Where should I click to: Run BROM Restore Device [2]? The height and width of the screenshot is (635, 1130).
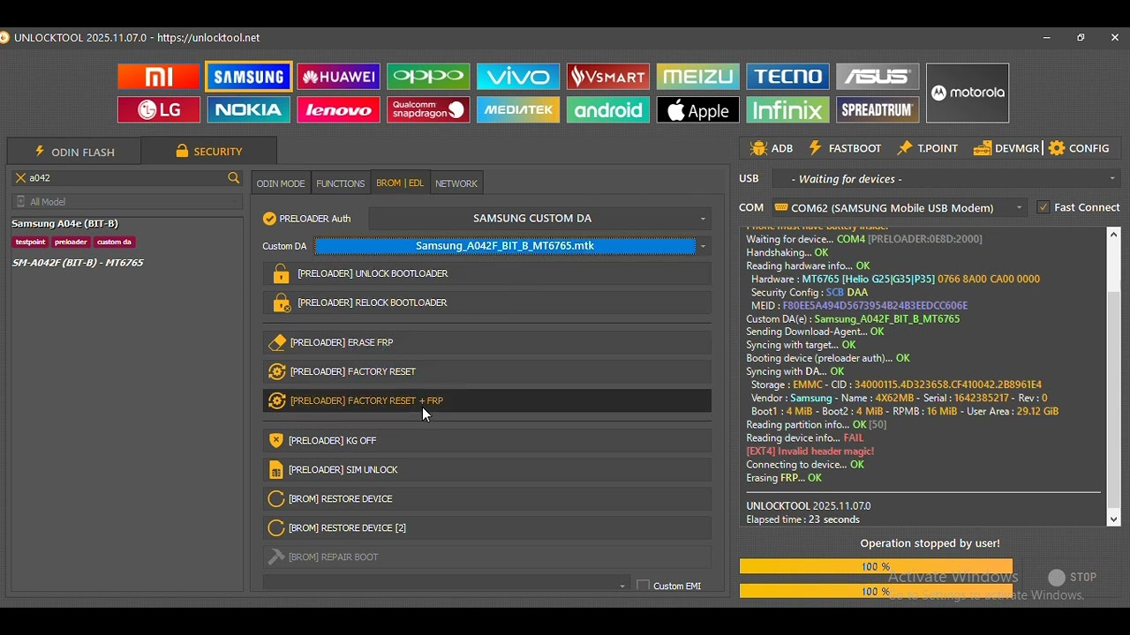(x=487, y=527)
